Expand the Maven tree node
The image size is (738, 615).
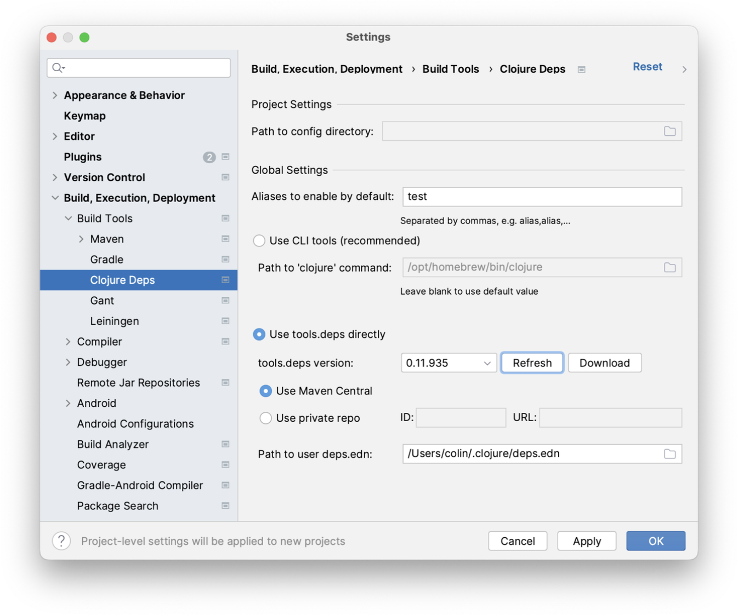click(x=81, y=239)
